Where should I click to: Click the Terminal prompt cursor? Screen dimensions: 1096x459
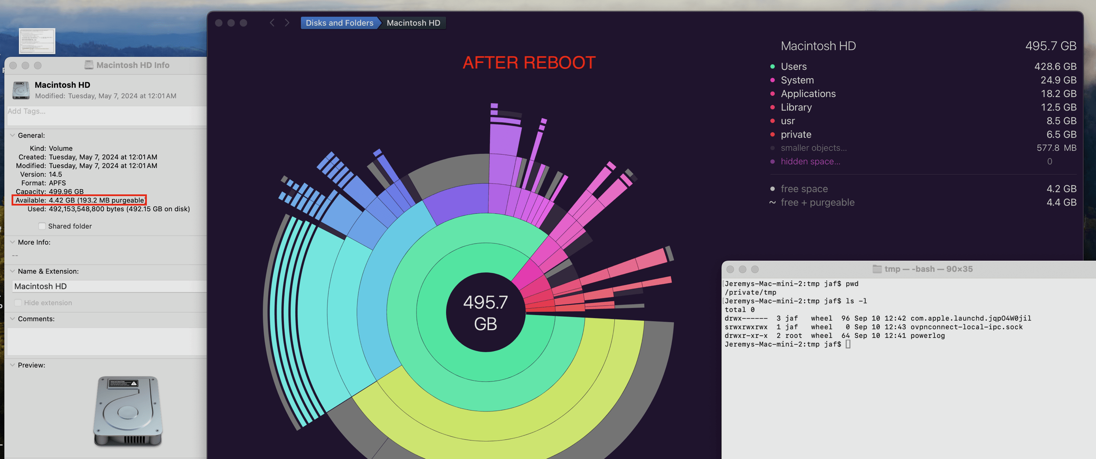click(848, 344)
